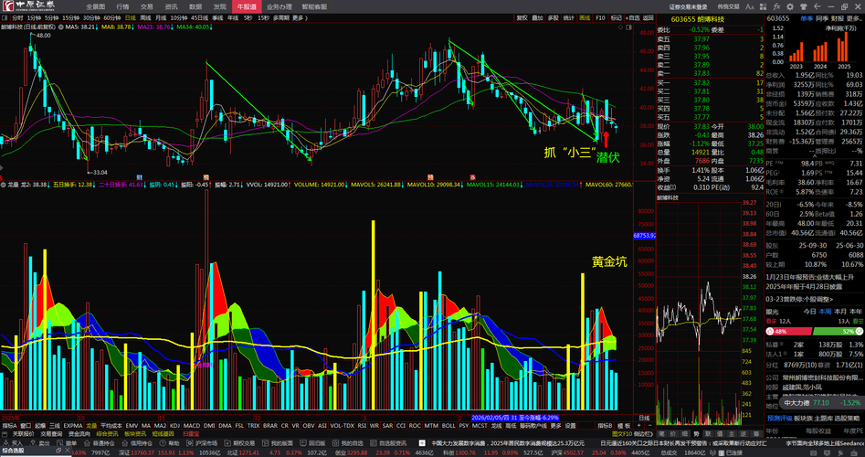
Task: Click the 中原证券 logo
Action: pos(28,6)
